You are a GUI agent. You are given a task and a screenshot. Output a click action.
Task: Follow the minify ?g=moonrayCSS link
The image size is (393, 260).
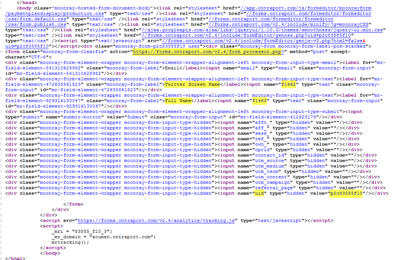click(288, 25)
